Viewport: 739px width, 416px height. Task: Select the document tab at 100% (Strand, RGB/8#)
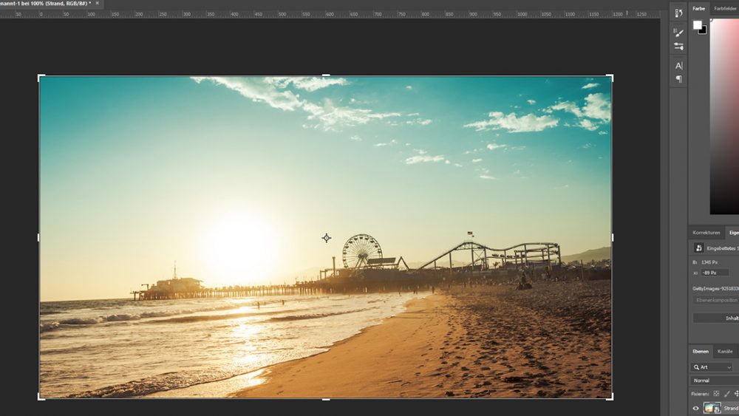pos(45,3)
